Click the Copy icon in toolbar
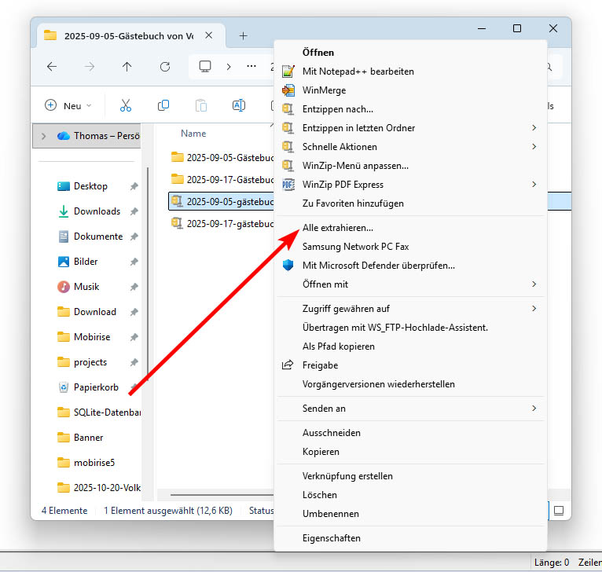This screenshot has height=572, width=602. coord(163,105)
